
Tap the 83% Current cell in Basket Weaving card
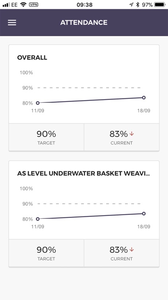pyautogui.click(x=121, y=253)
